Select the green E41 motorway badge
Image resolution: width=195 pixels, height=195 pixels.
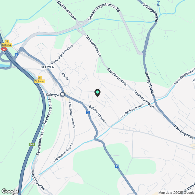[32, 144]
